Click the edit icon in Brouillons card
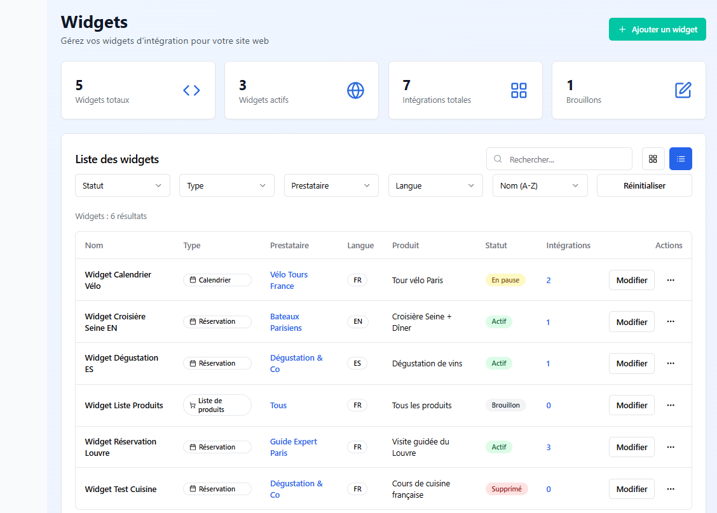 (x=683, y=90)
